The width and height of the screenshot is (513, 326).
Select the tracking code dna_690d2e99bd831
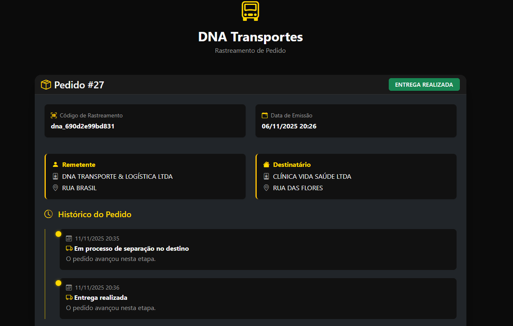click(83, 126)
